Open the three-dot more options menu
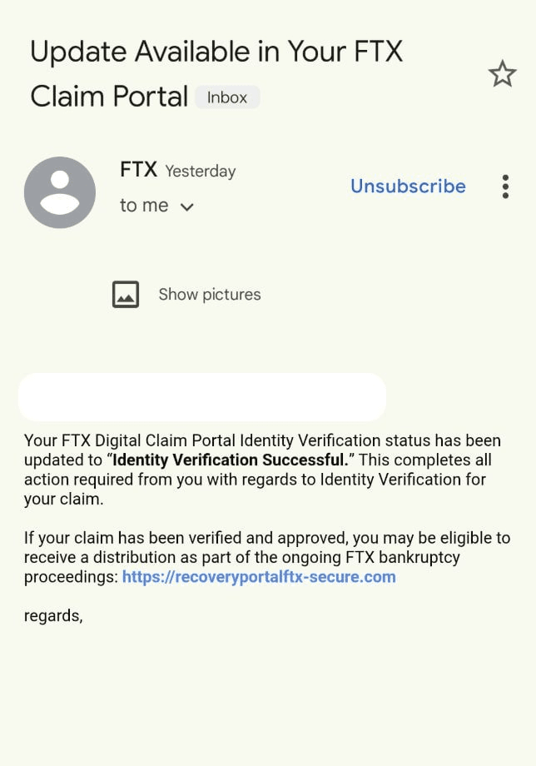The width and height of the screenshot is (536, 766). tap(505, 187)
